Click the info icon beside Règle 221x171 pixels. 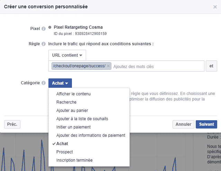[44, 44]
